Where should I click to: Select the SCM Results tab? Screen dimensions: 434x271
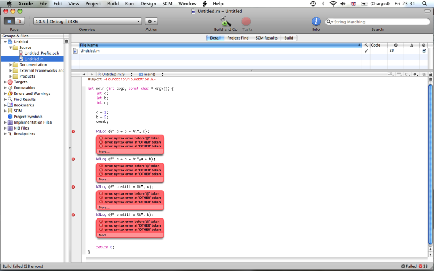tap(266, 38)
